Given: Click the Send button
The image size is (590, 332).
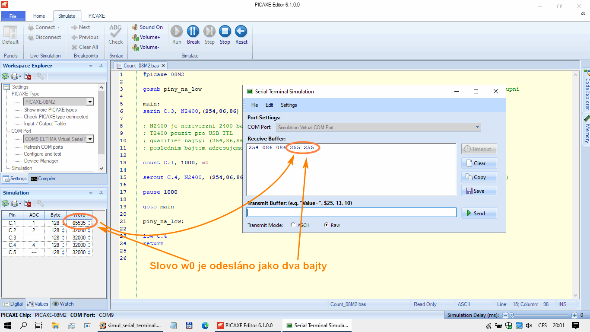Looking at the screenshot, I should coord(479,213).
